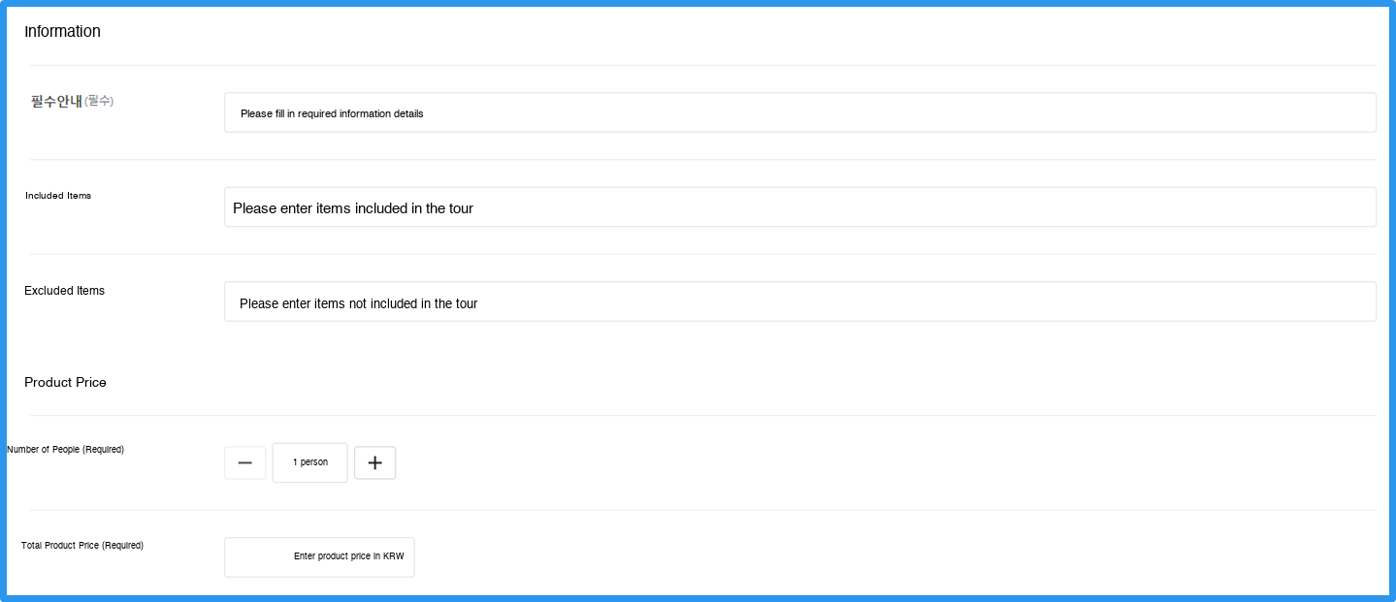The height and width of the screenshot is (602, 1396).
Task: Click the Number of People (Required) label
Action: pyautogui.click(x=65, y=450)
